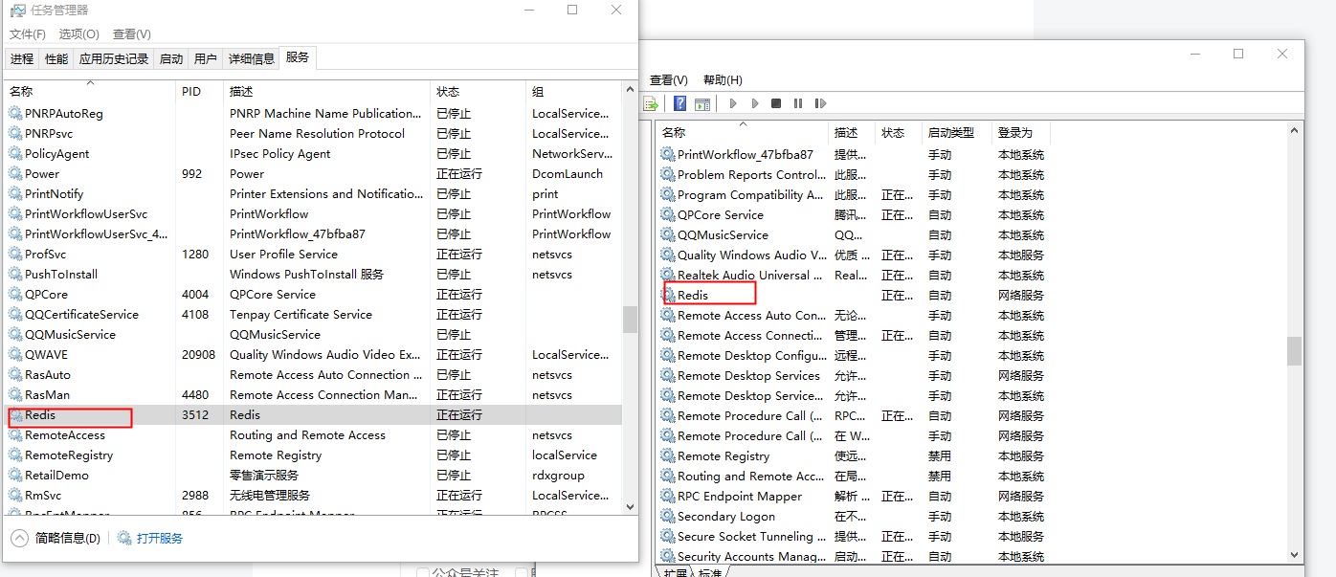
Task: Click the Redis service gear icon in Services console
Action: (669, 295)
